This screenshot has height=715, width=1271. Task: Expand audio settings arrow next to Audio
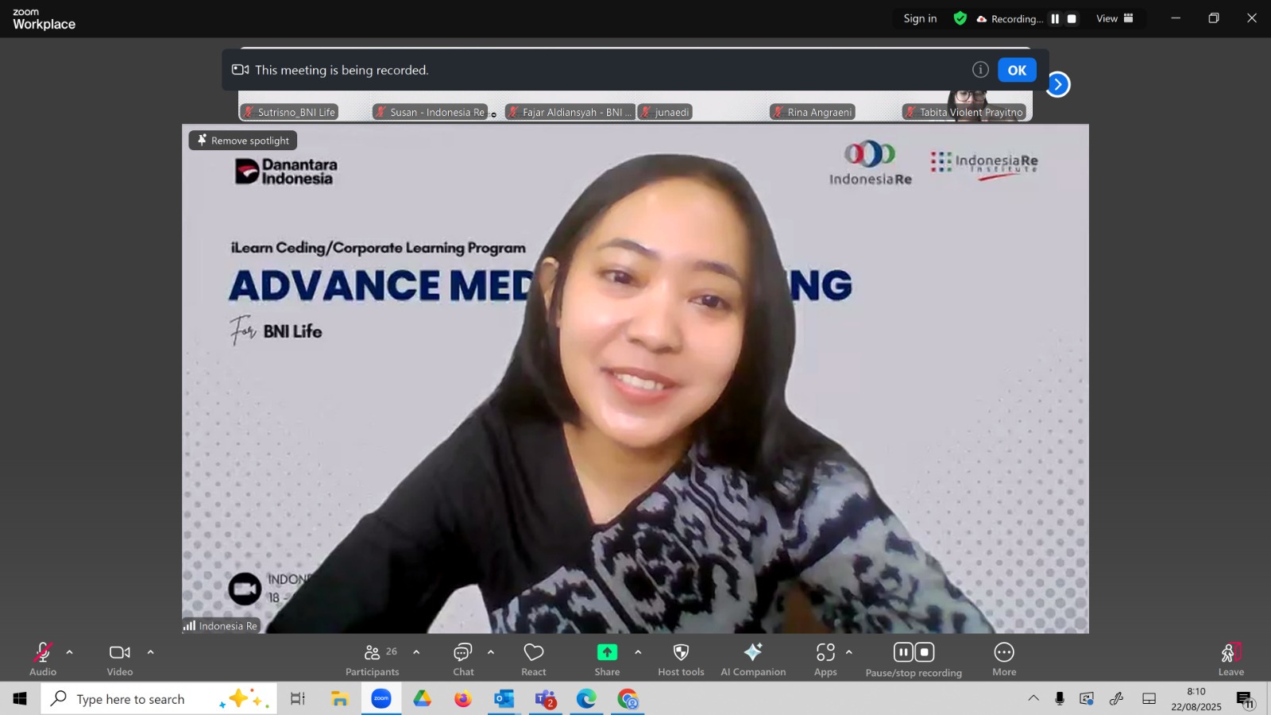70,652
